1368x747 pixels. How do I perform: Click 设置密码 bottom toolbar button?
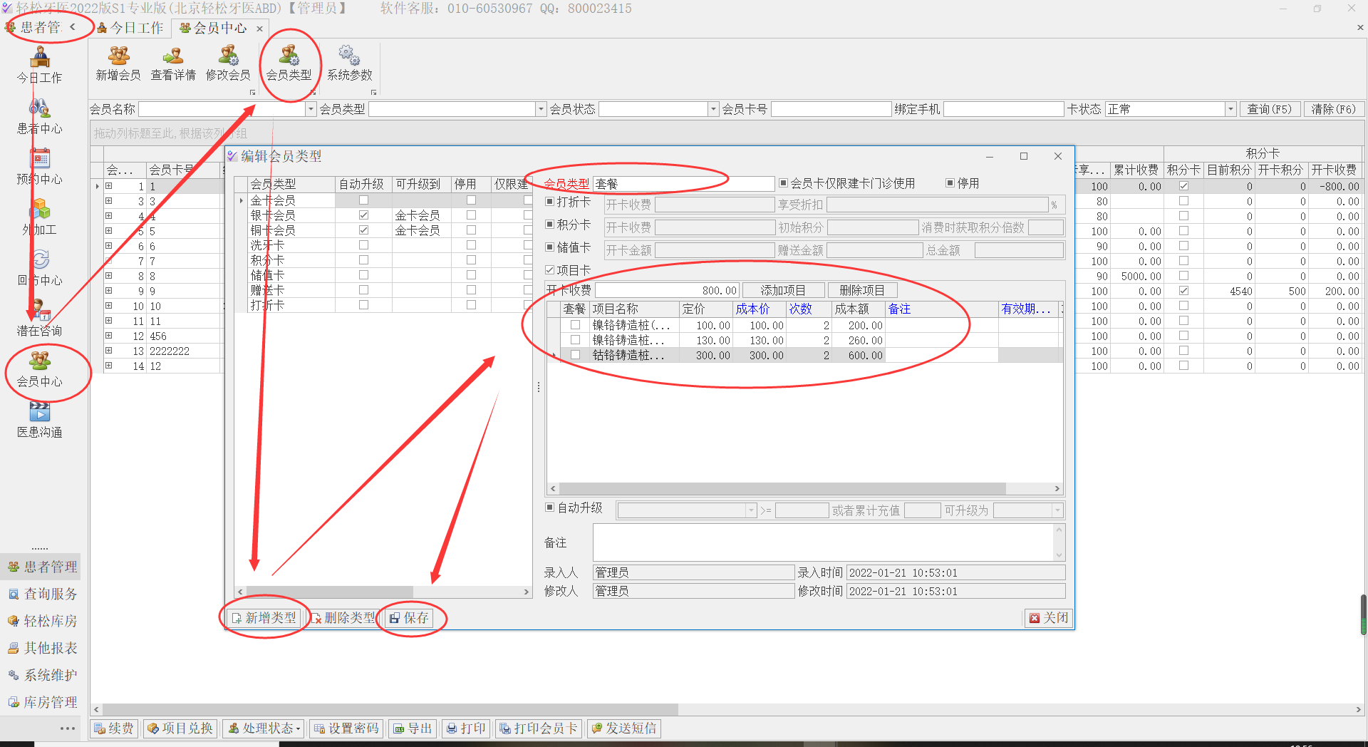tap(346, 728)
